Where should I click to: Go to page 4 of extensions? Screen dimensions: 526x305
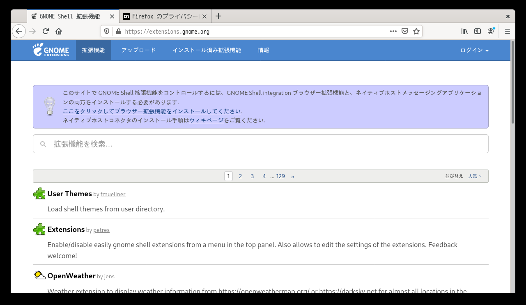(x=264, y=176)
